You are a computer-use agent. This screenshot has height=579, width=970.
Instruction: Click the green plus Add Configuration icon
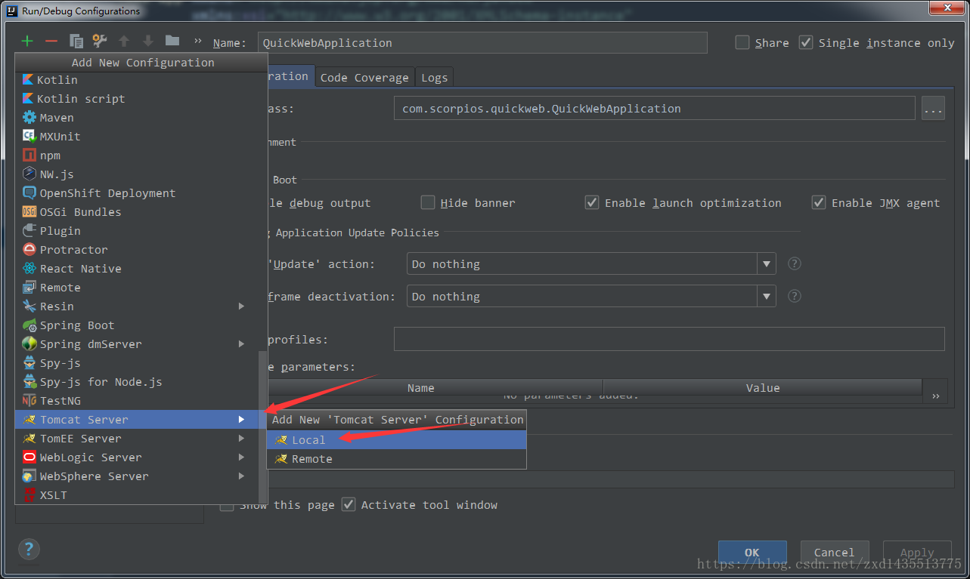27,42
